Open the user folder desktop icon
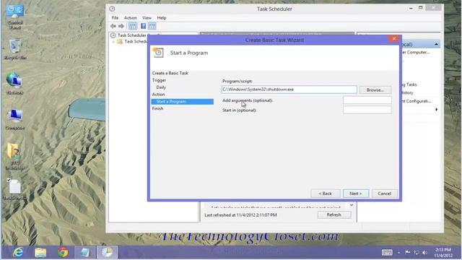Image resolution: width=462 pixels, height=260 pixels. coord(15,157)
